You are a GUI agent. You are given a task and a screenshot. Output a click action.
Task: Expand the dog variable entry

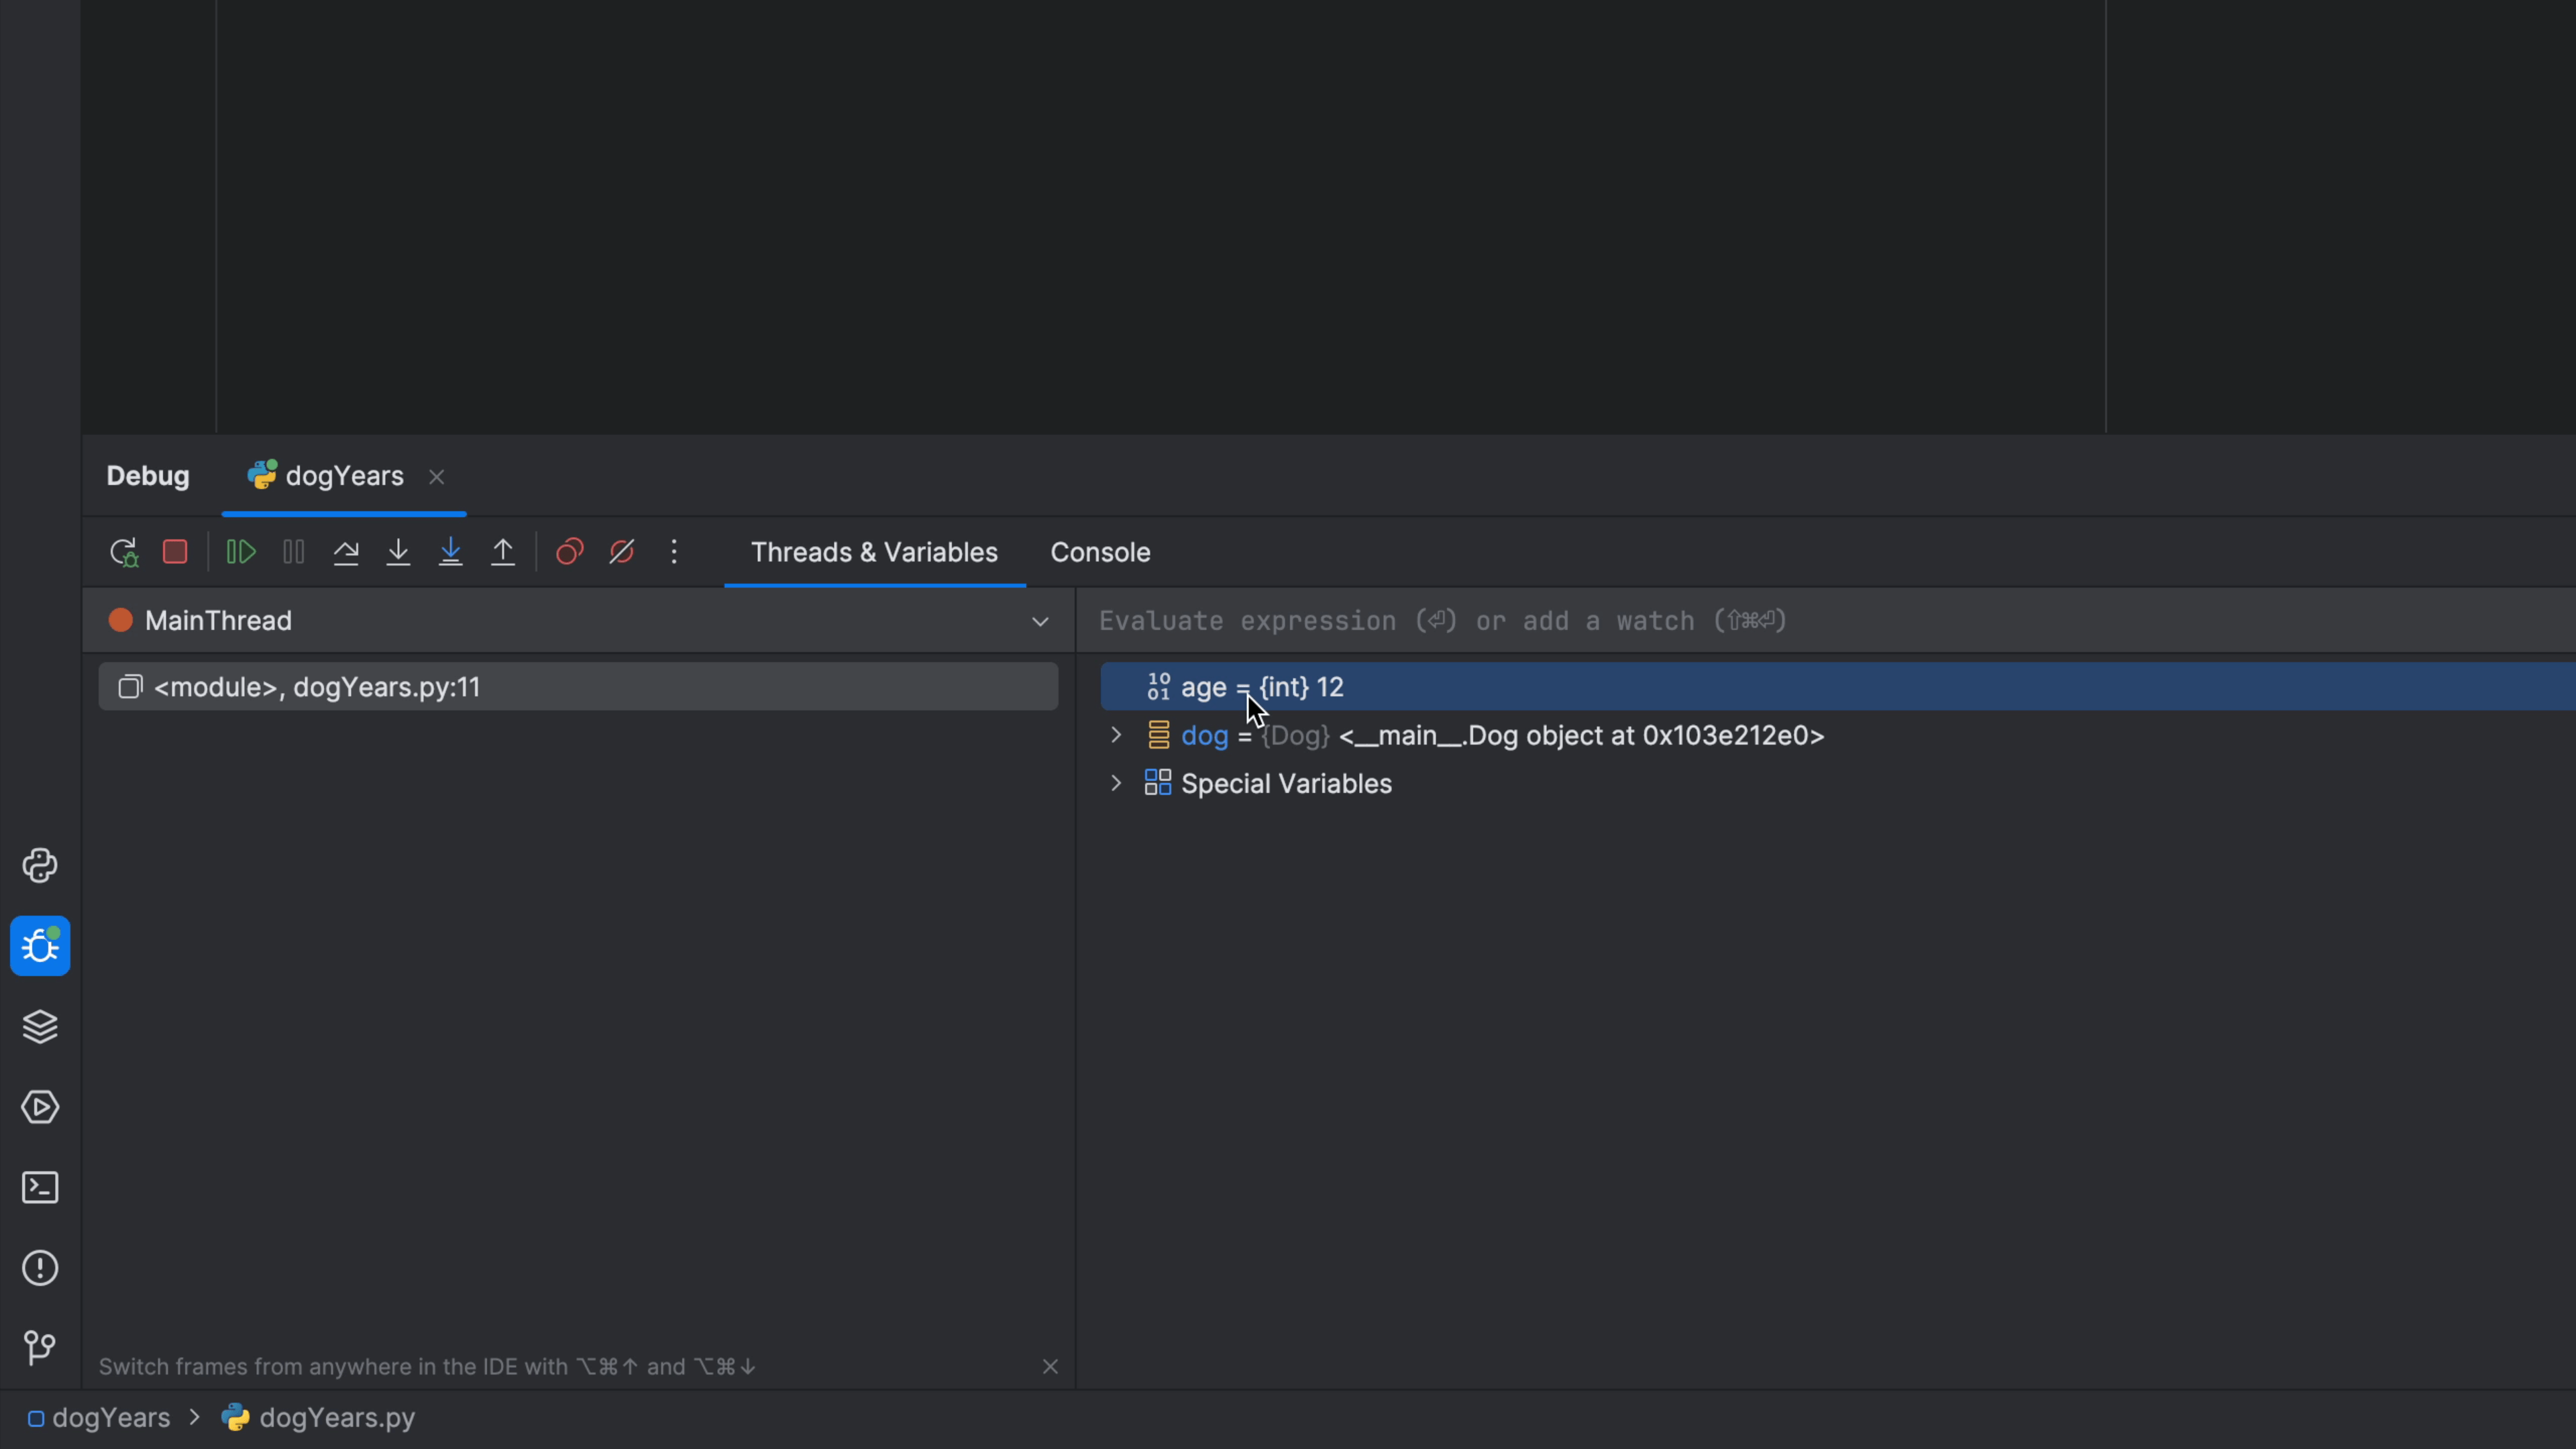tap(1116, 735)
